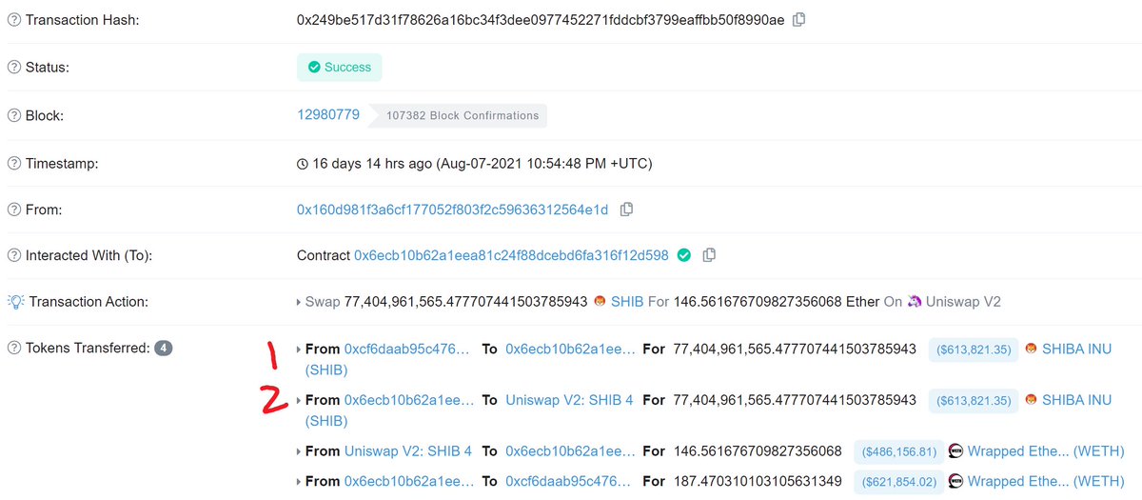Click green verified checkmark next to contract
The image size is (1142, 500).
click(685, 255)
